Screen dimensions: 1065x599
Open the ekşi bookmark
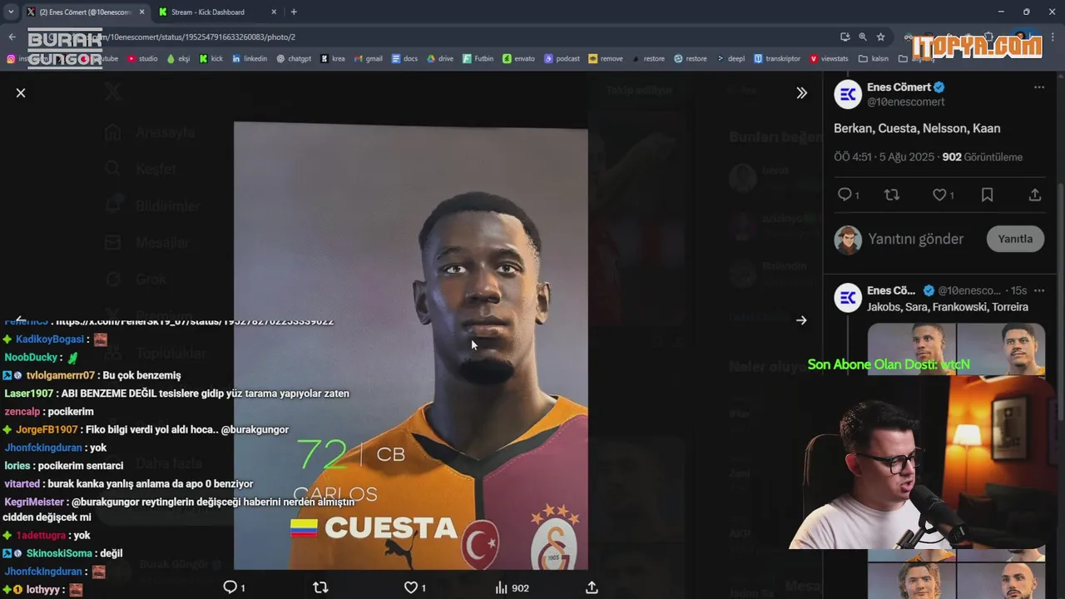point(178,59)
